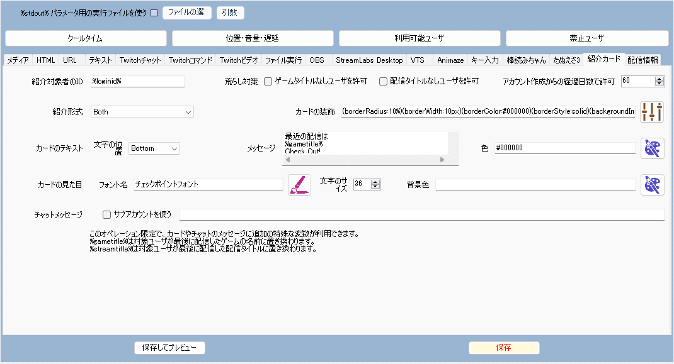Switch to Twitchチャット tab
Image resolution: width=674 pixels, height=364 pixels.
pos(140,60)
